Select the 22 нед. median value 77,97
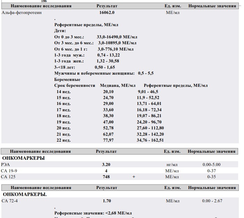This screenshot has height=218, width=244. pos(108,140)
